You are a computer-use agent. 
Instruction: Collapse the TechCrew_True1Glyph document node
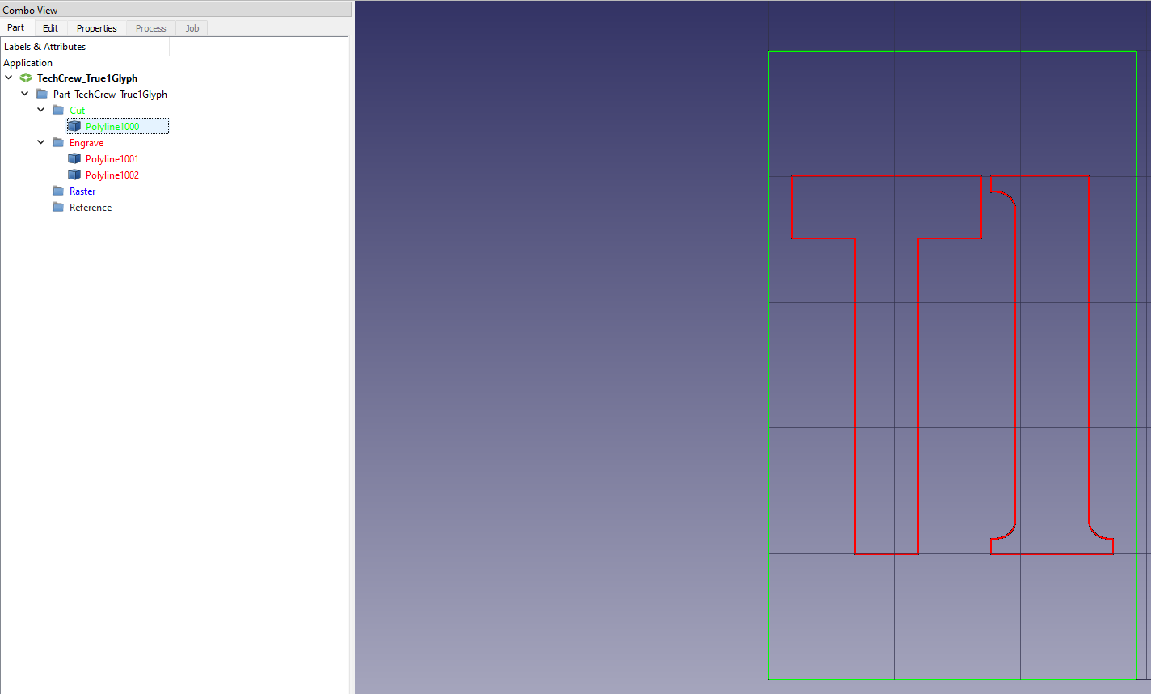tap(9, 78)
